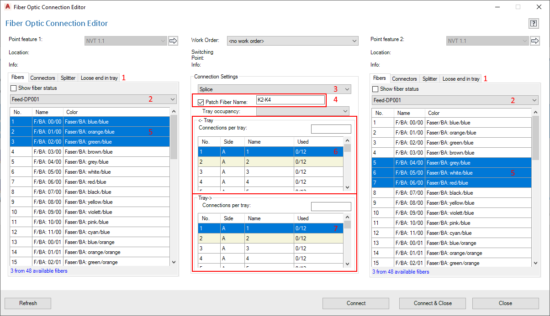Select right fiber row black/blue

point(452,193)
